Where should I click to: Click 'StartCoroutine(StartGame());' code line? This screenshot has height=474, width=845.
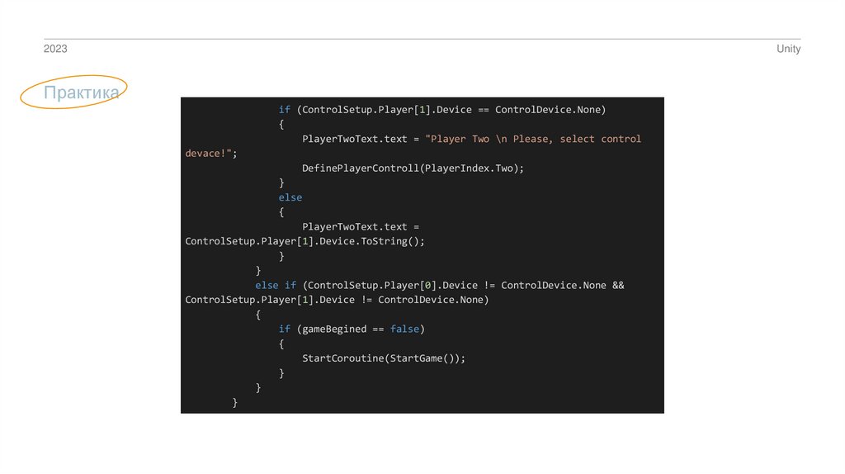383,358
